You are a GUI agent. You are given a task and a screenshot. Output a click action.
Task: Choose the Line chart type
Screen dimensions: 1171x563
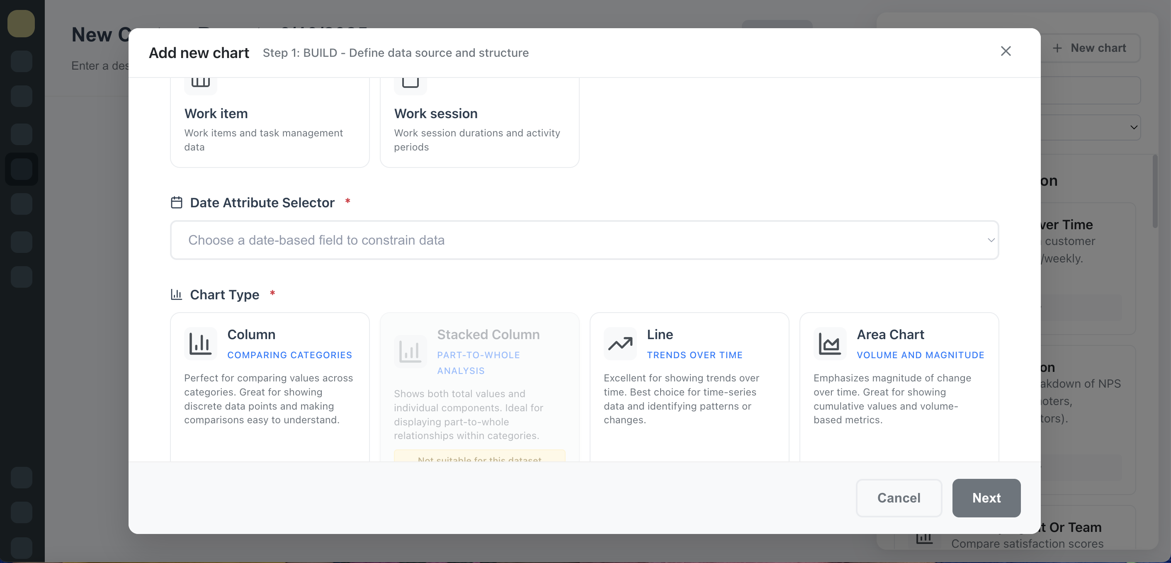689,387
